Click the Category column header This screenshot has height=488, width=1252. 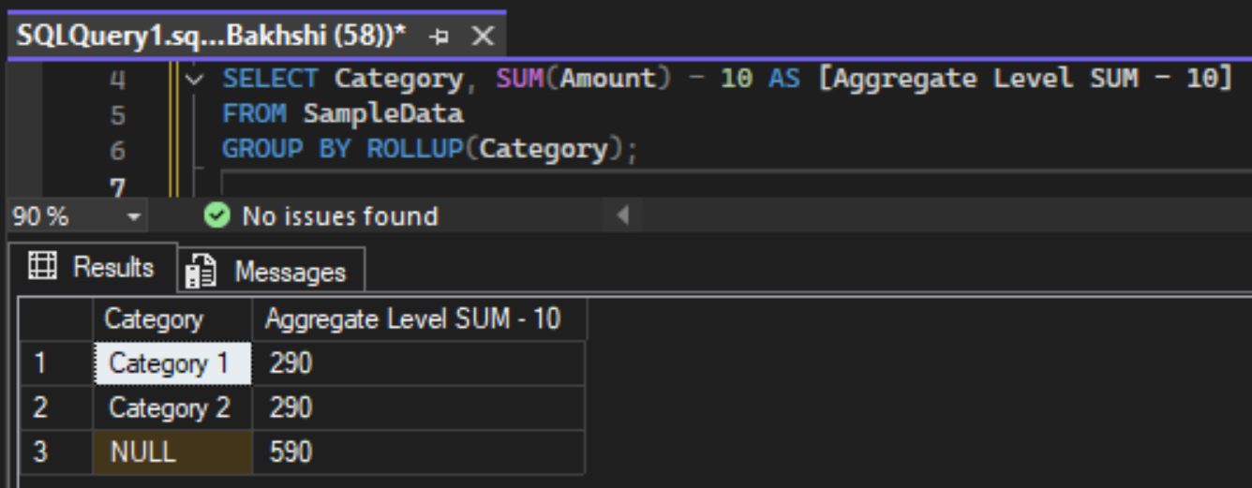pyautogui.click(x=173, y=319)
